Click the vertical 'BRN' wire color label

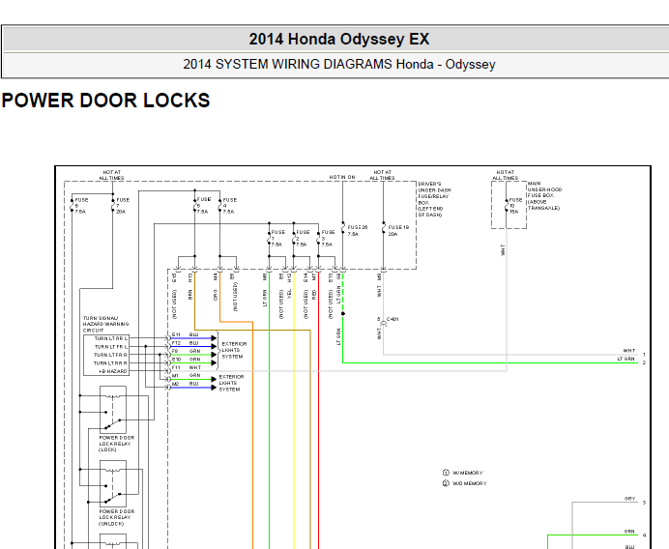pyautogui.click(x=190, y=295)
